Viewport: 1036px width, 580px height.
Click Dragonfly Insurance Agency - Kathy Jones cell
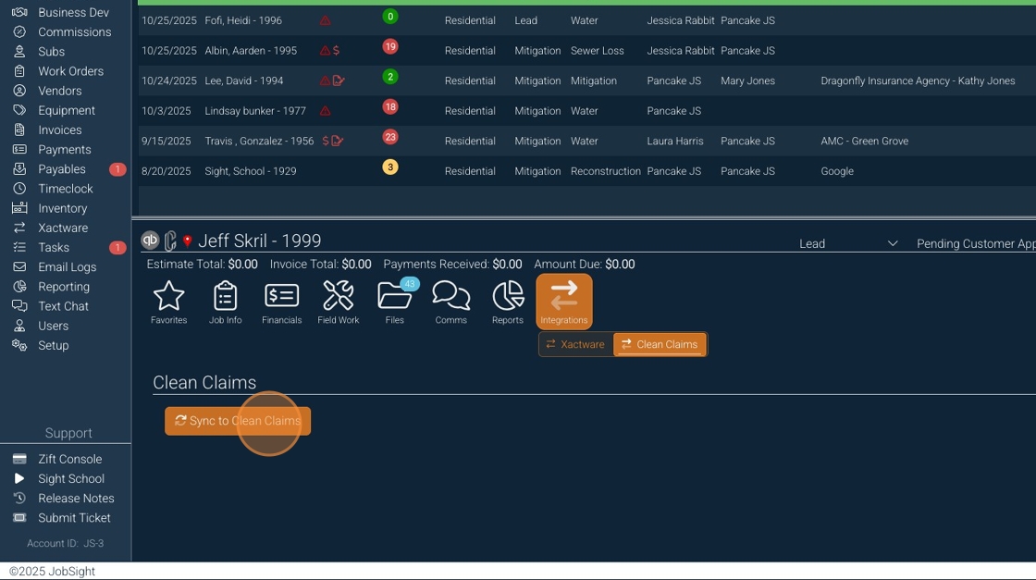(918, 80)
